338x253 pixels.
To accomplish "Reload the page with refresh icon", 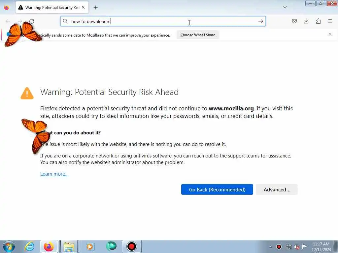I will tap(32, 21).
